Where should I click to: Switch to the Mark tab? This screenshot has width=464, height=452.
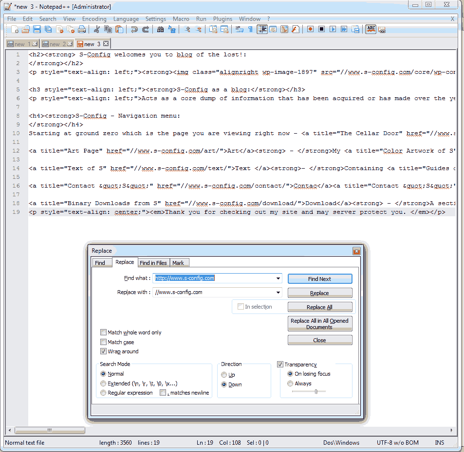coord(178,262)
